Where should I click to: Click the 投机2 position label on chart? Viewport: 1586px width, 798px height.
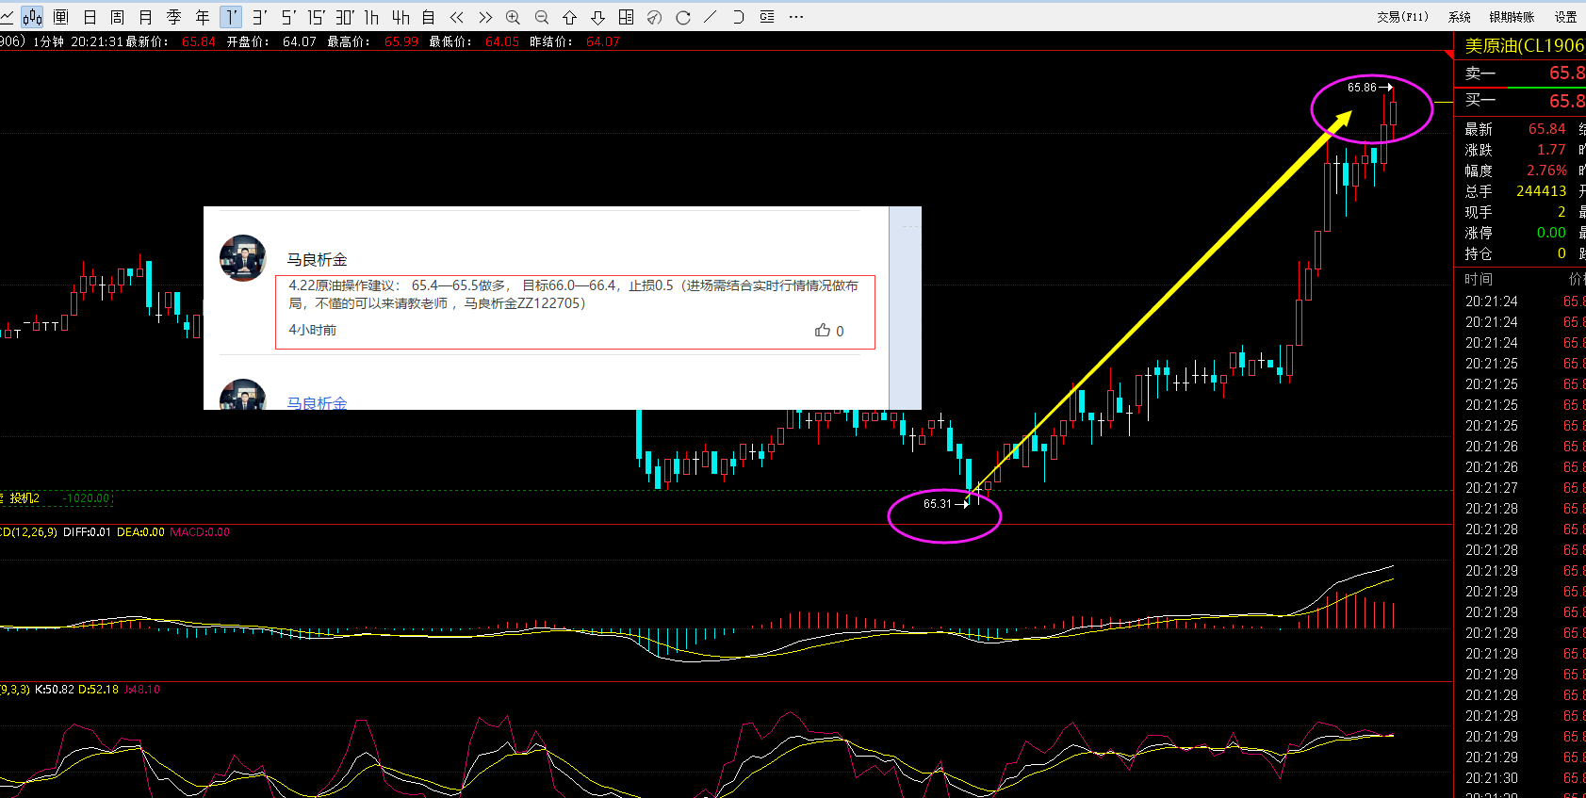point(25,498)
